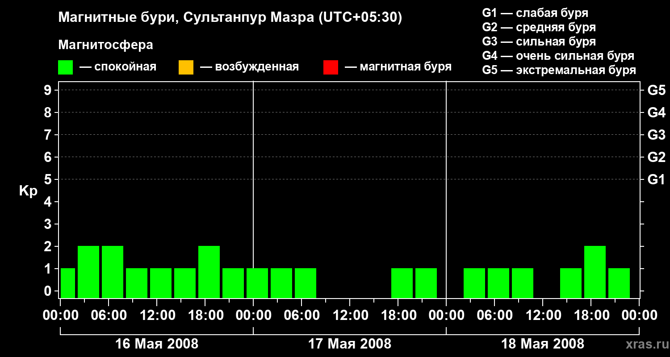Click the green 'спокойная' legend swatch
The height and width of the screenshot is (357, 670).
(65, 67)
